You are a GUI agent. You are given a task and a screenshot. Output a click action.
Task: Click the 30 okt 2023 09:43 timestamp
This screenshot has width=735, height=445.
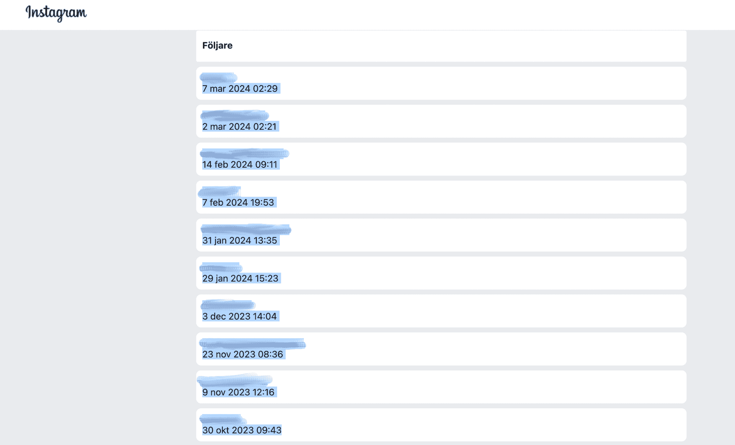(242, 430)
